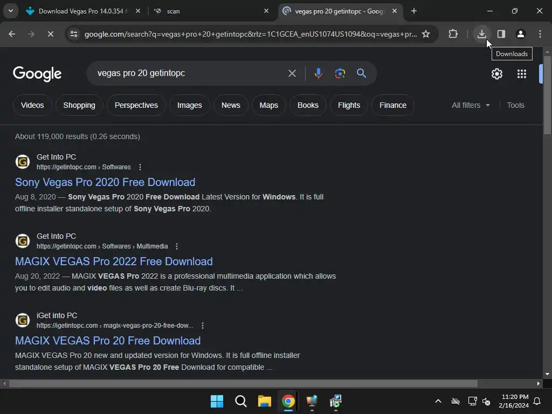This screenshot has height=414, width=552.
Task: Click the getintopc.com Softwares Multimedia breadcrumb
Action: coord(102,246)
